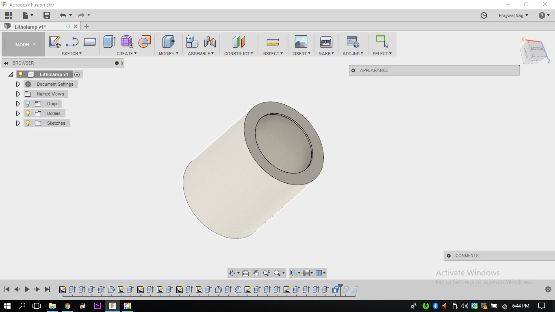The width and height of the screenshot is (555, 312).
Task: Expand the Document Settings node
Action: tap(18, 84)
